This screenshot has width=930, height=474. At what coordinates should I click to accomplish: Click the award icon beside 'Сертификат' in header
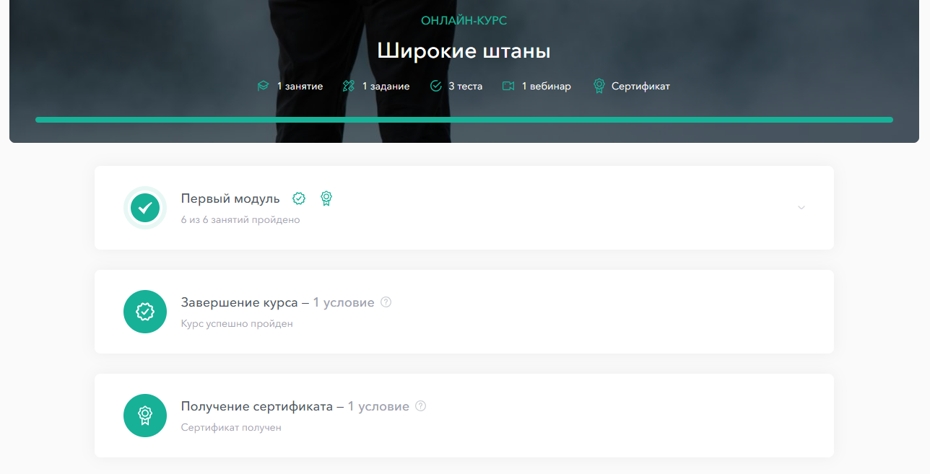pos(599,86)
